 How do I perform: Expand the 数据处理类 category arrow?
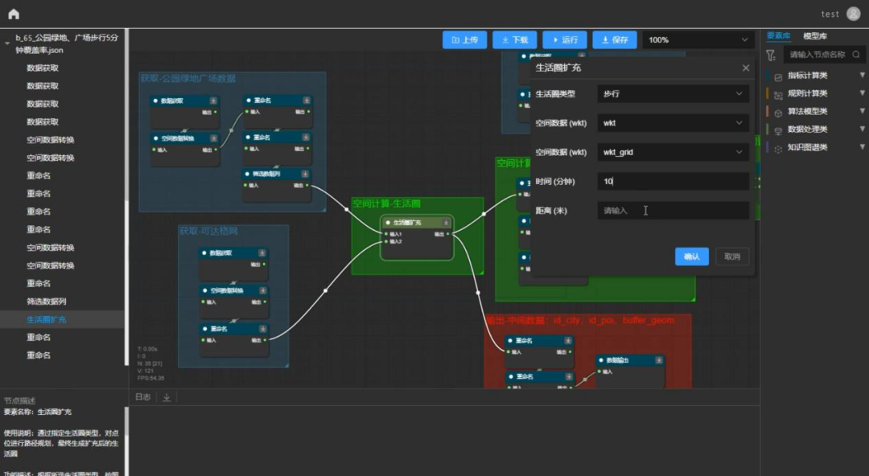point(863,129)
